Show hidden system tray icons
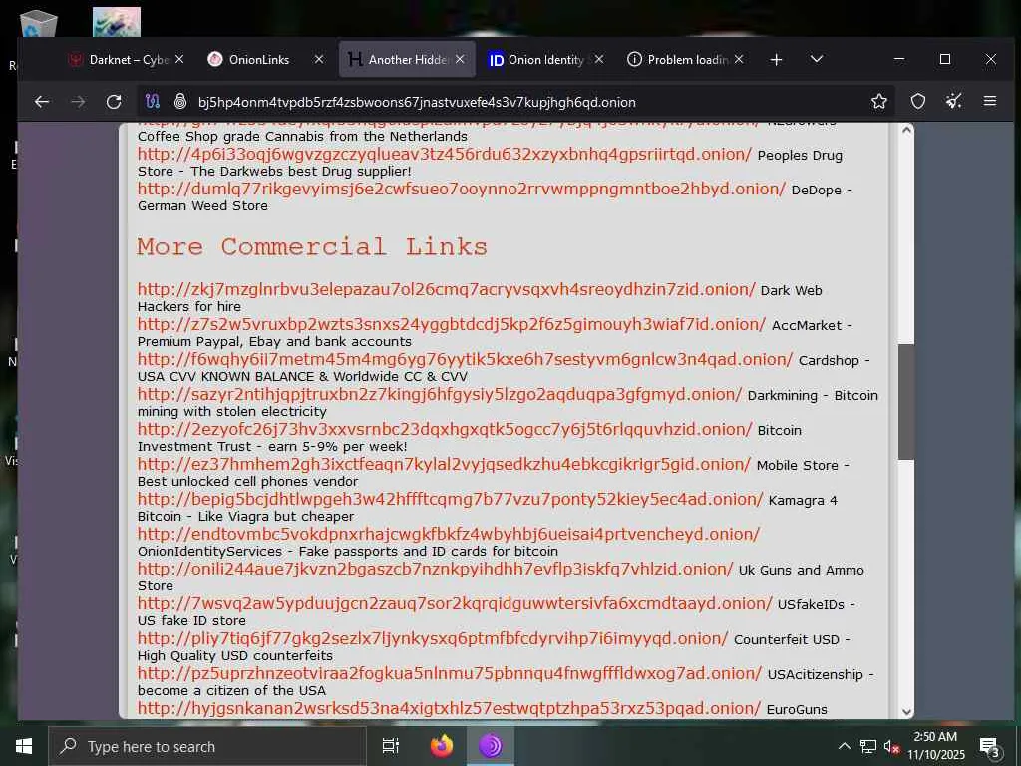This screenshot has height=766, width=1021. click(844, 746)
